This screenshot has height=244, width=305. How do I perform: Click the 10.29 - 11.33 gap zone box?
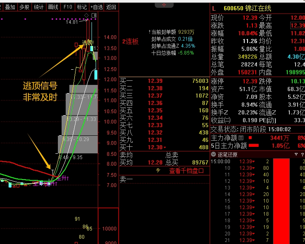pos(80,125)
